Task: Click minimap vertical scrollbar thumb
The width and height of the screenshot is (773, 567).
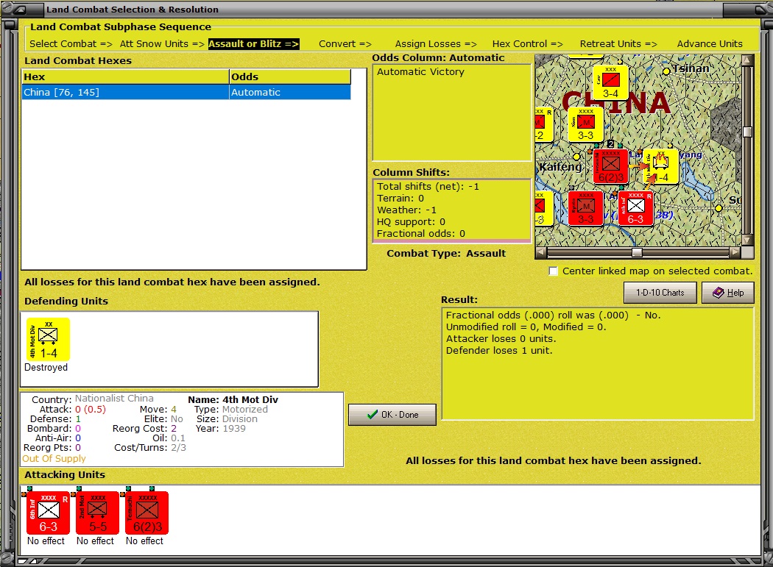Action: pyautogui.click(x=747, y=132)
